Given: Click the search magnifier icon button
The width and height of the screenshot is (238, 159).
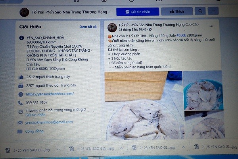Looking at the screenshot, I should [200, 11].
